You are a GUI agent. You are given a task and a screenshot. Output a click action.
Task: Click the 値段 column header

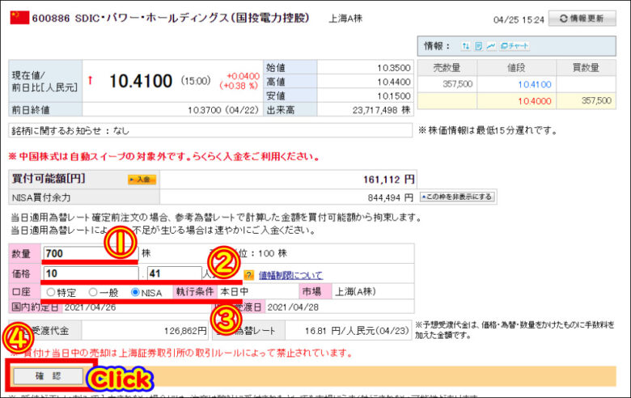[x=516, y=68]
